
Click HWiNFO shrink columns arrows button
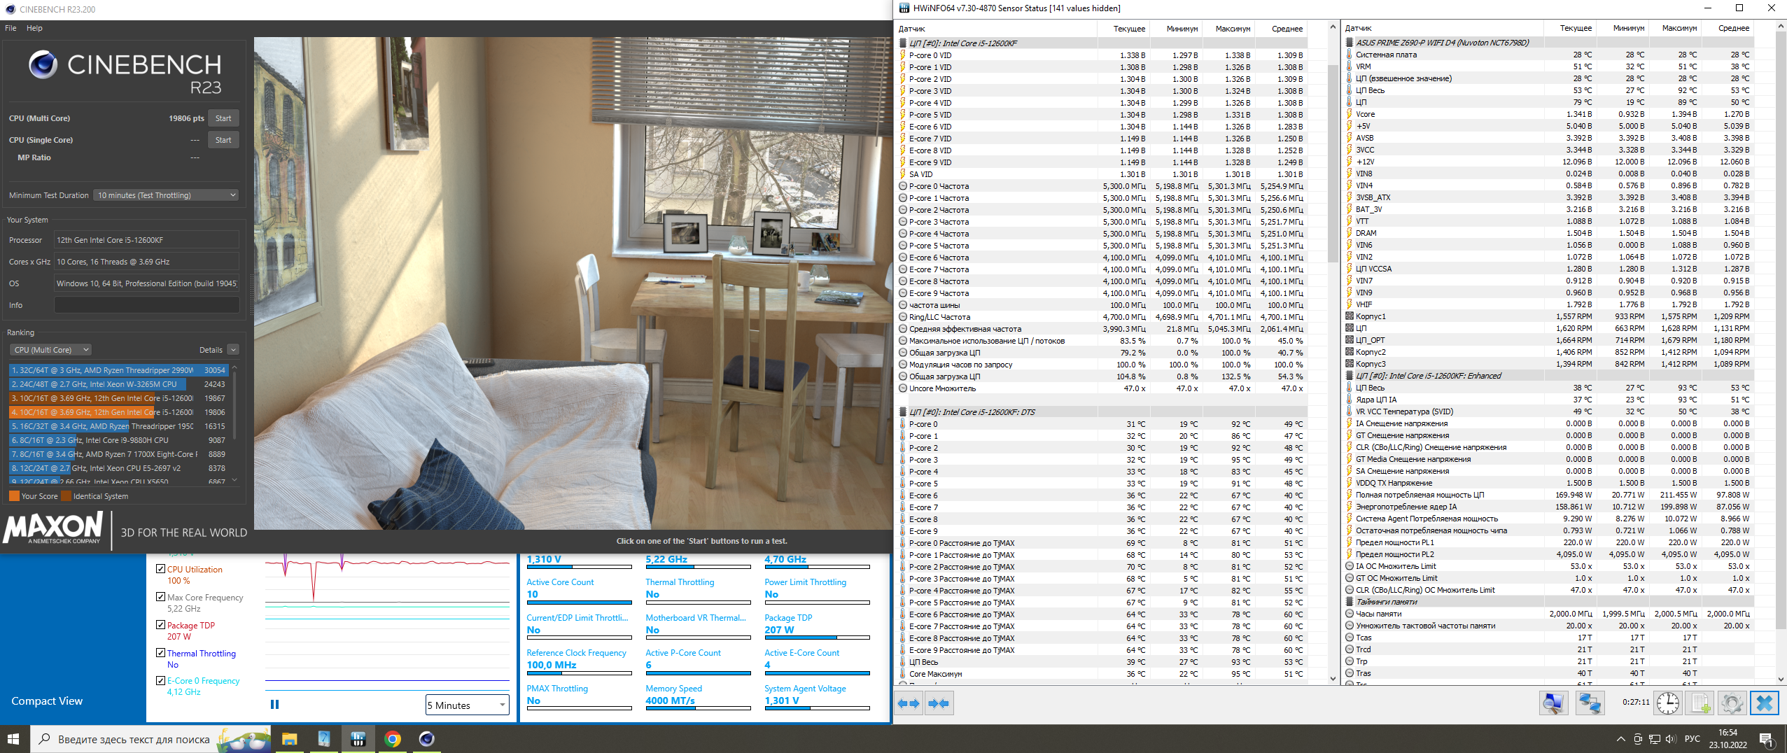[x=939, y=703]
